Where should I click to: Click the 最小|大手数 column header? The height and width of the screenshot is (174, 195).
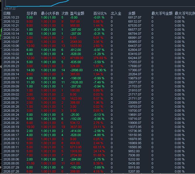tap(50, 13)
